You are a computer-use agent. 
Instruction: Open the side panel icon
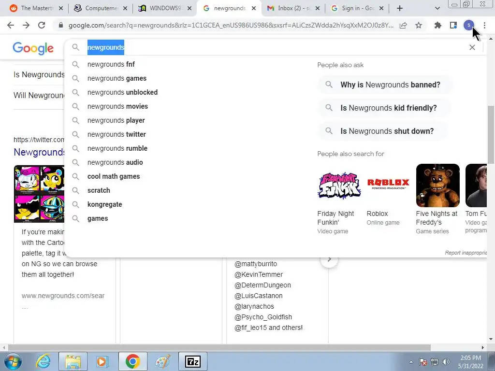coord(453,25)
